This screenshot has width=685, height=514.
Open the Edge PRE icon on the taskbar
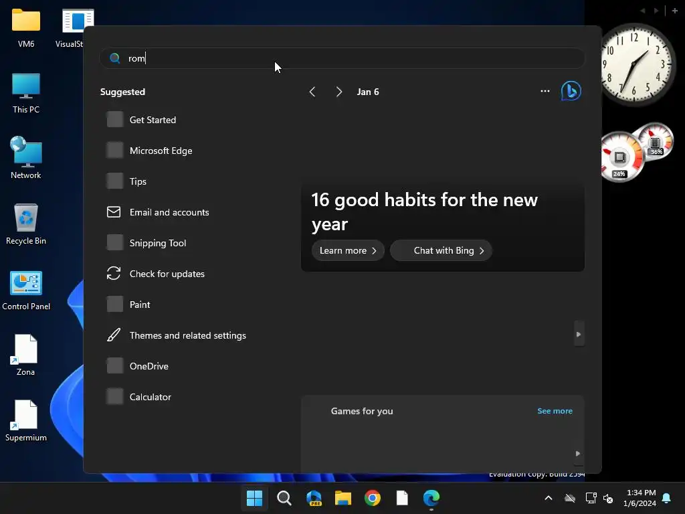click(x=314, y=498)
